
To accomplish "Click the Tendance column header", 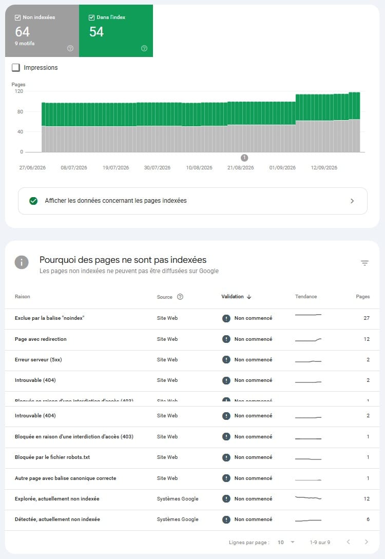I will click(x=306, y=297).
